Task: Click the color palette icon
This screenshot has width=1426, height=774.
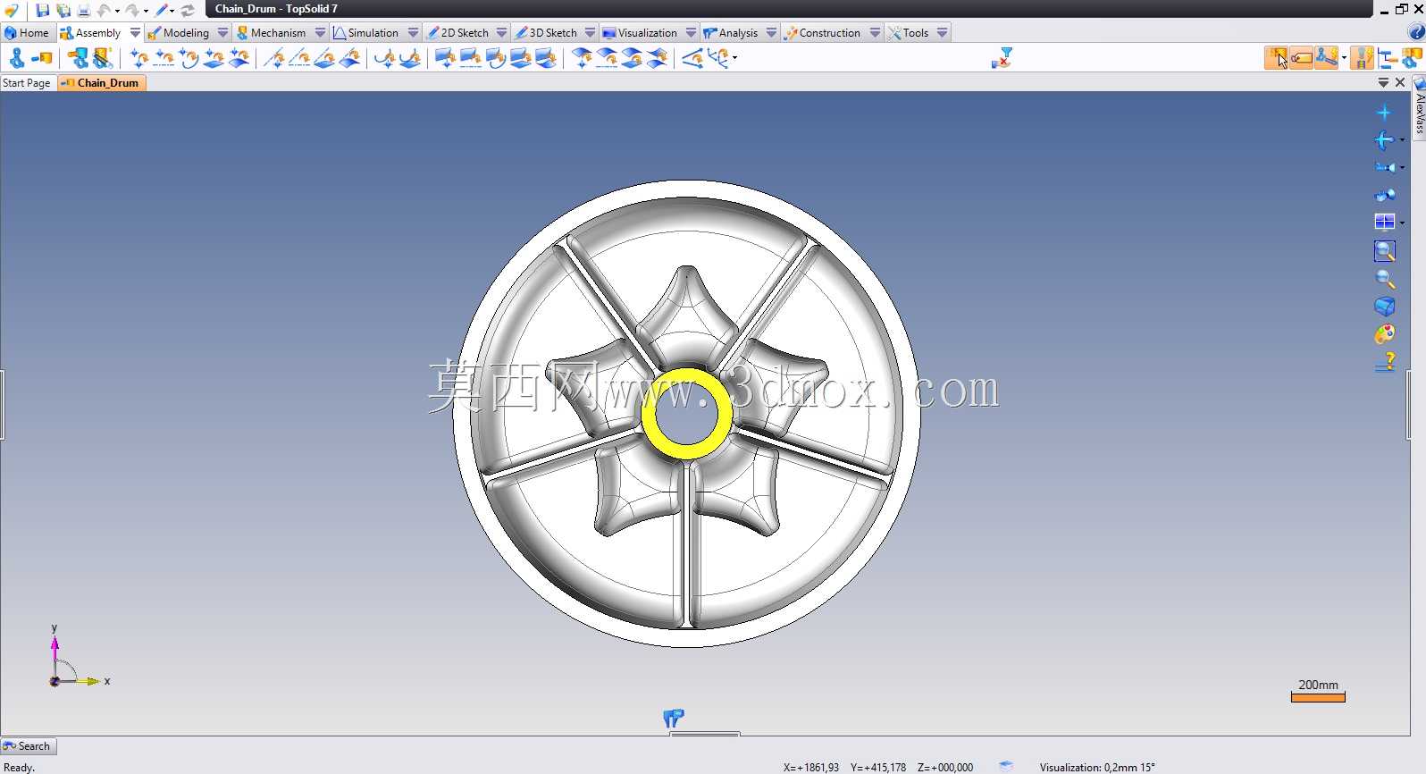Action: pos(1385,334)
